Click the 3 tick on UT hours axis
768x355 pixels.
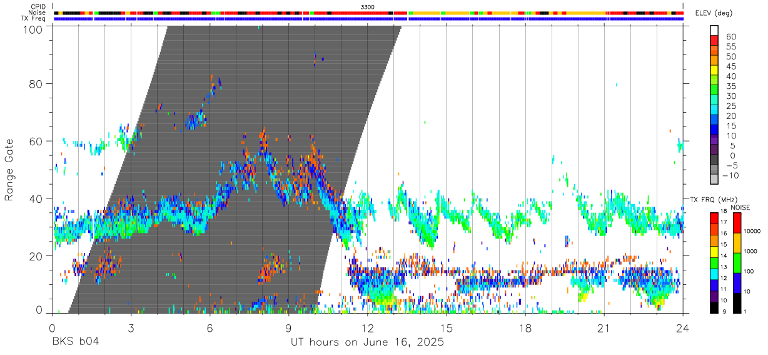tap(131, 328)
